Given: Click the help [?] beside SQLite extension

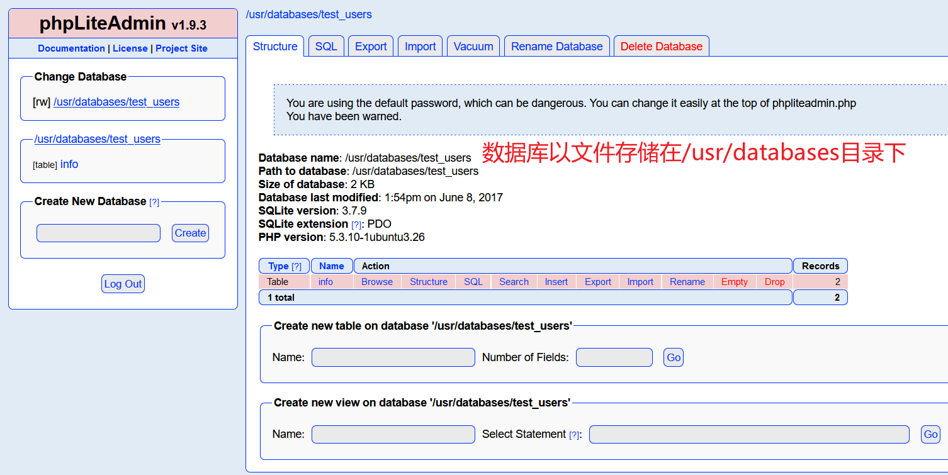Looking at the screenshot, I should click(356, 225).
